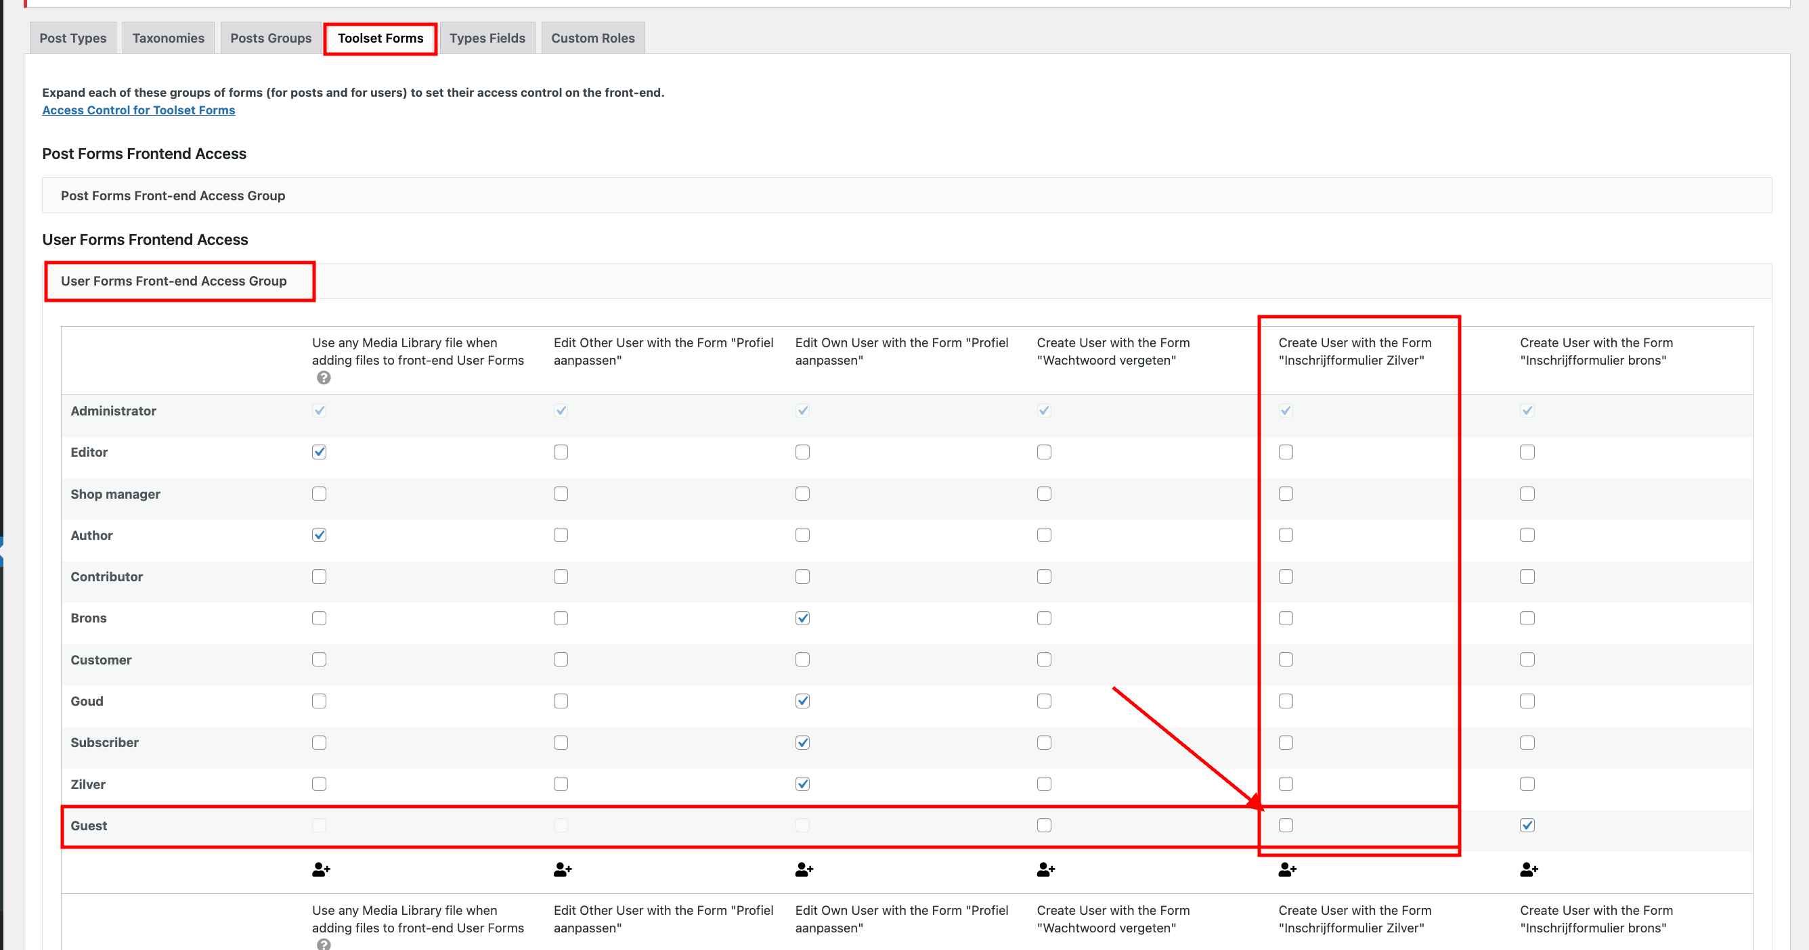This screenshot has height=950, width=1809.
Task: Uncheck Subscriber Edit Own User permission
Action: pyautogui.click(x=803, y=742)
